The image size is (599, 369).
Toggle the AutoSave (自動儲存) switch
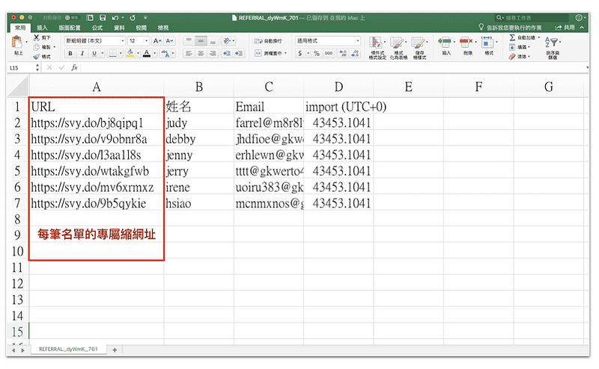point(71,17)
